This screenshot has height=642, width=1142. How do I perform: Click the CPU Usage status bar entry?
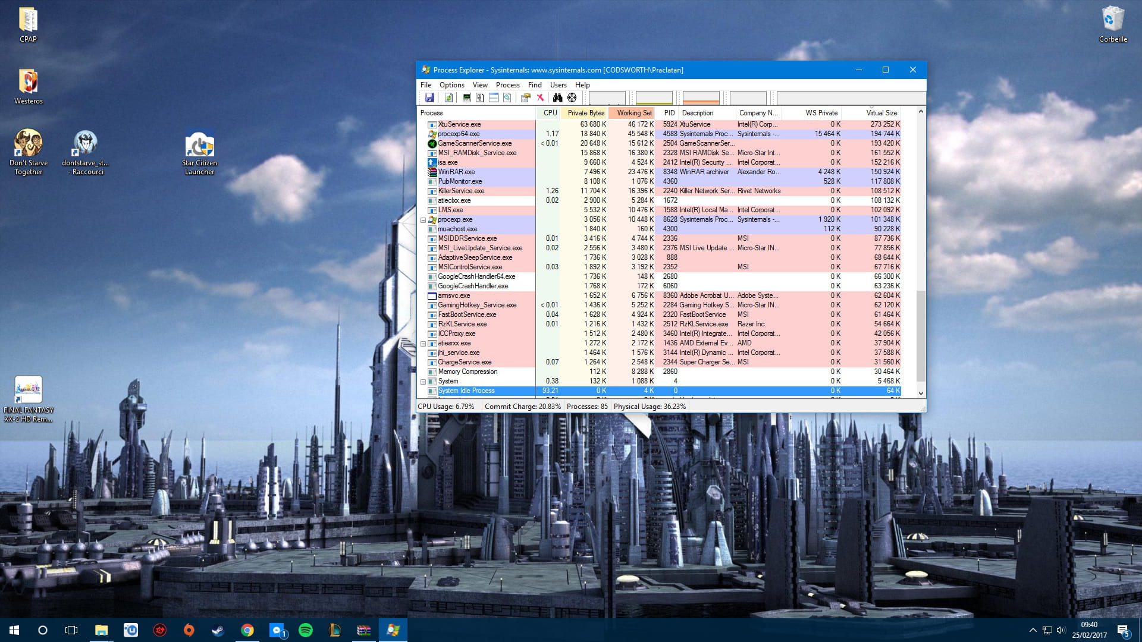pyautogui.click(x=446, y=407)
